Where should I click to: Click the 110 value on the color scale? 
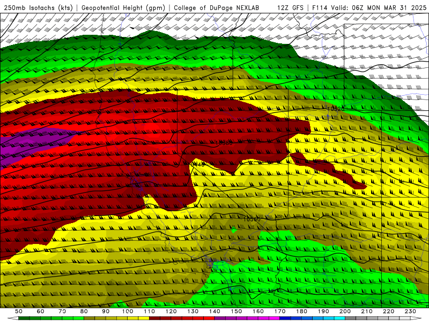click(x=150, y=311)
